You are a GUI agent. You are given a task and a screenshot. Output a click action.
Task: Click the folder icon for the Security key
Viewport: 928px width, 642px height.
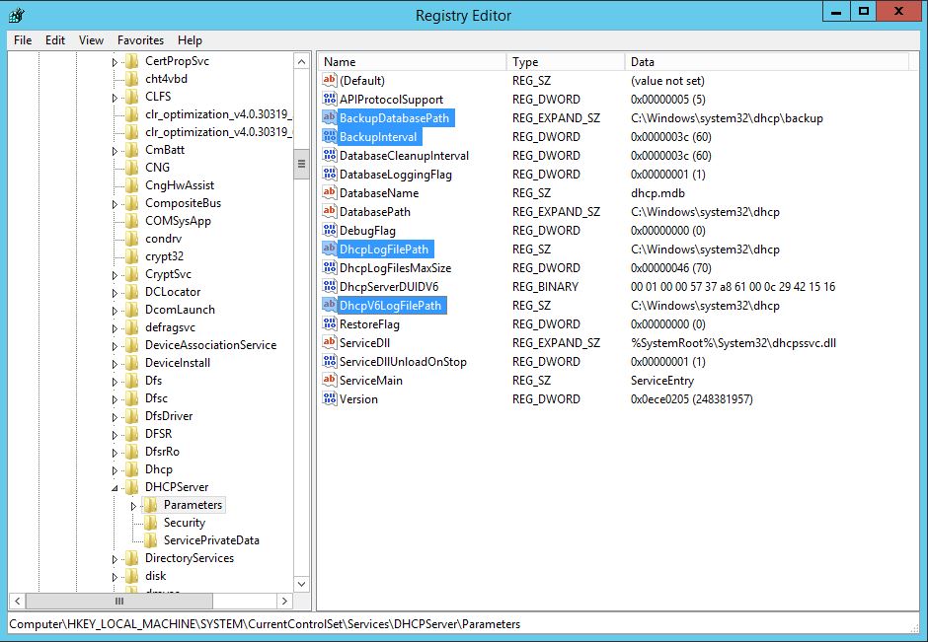(x=150, y=523)
